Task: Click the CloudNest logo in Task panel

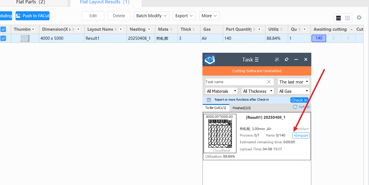Action: (210, 60)
